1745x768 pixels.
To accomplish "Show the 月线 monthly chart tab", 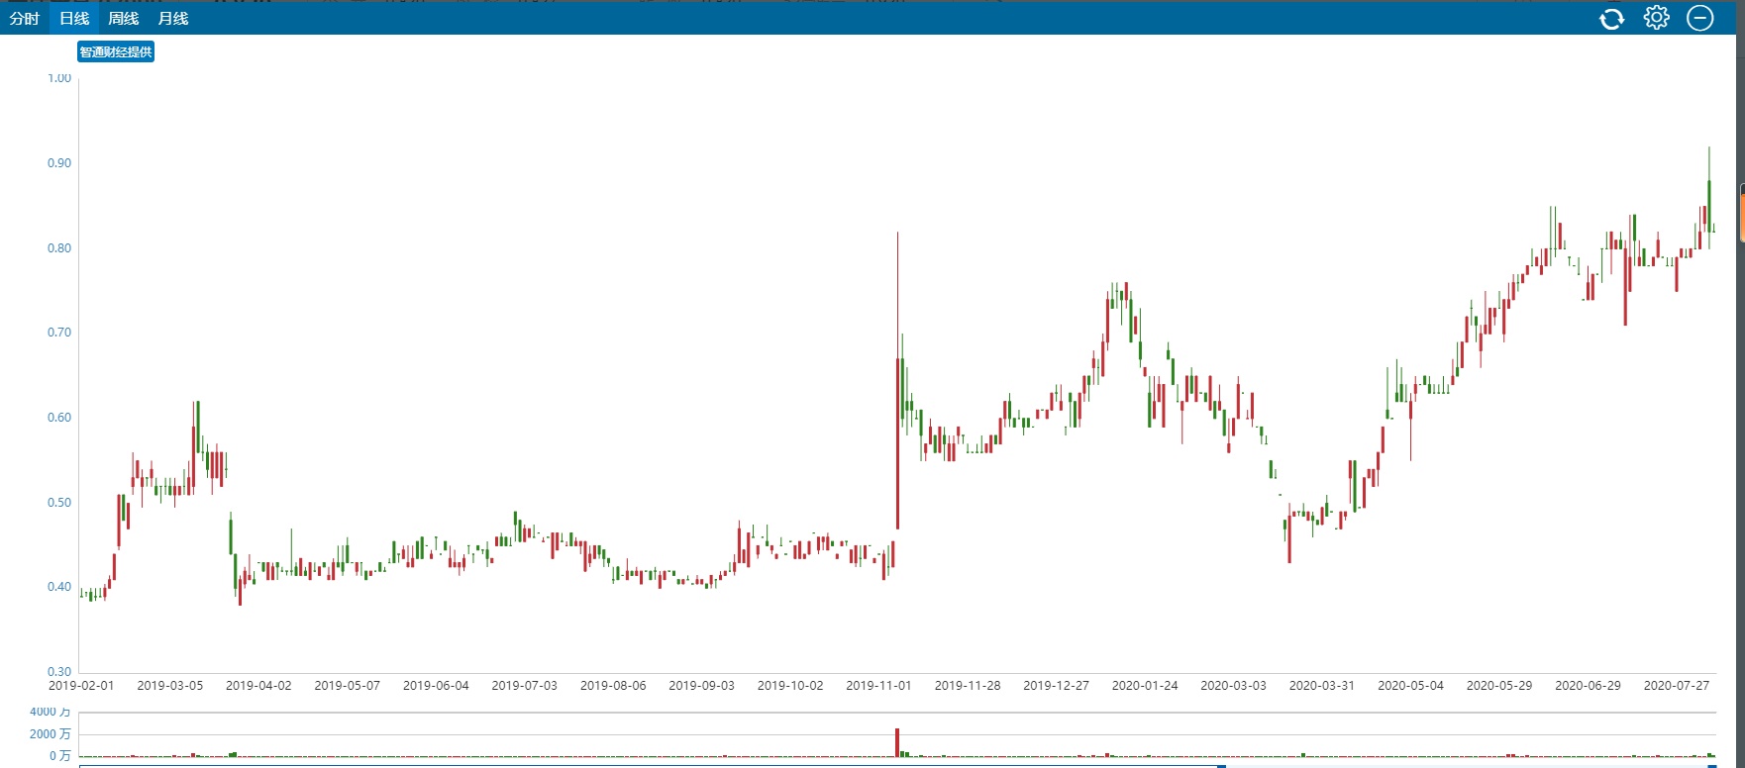I will (173, 19).
